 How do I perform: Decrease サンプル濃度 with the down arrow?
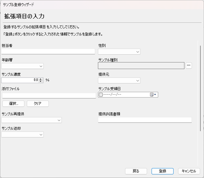click(41, 81)
